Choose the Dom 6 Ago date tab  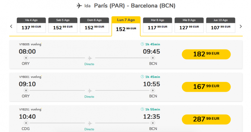point(94,25)
